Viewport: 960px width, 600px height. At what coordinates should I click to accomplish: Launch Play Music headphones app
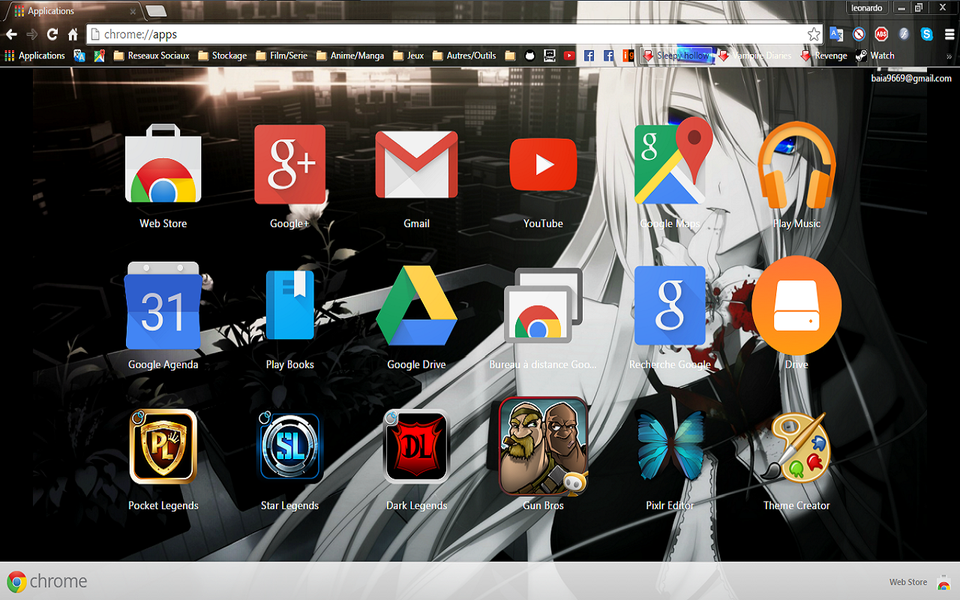click(796, 165)
